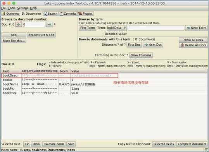Select the Documents tab
The width and height of the screenshot is (209, 152).
(31, 14)
